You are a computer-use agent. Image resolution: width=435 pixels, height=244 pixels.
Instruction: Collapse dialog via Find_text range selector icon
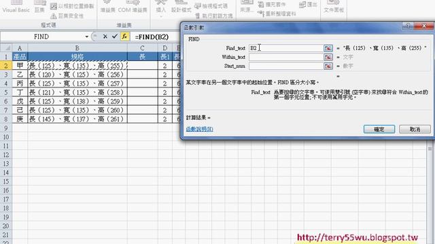(328, 48)
